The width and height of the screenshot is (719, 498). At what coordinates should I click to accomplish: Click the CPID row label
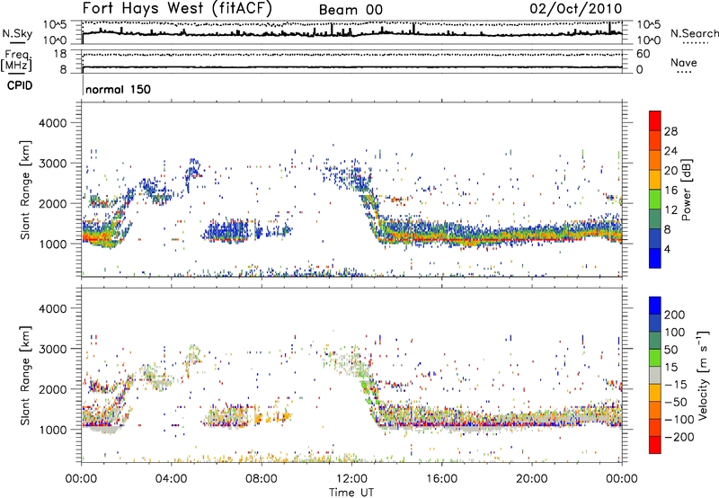tap(20, 85)
